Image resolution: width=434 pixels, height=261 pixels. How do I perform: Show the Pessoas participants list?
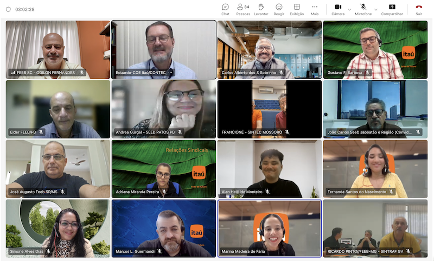point(243,9)
